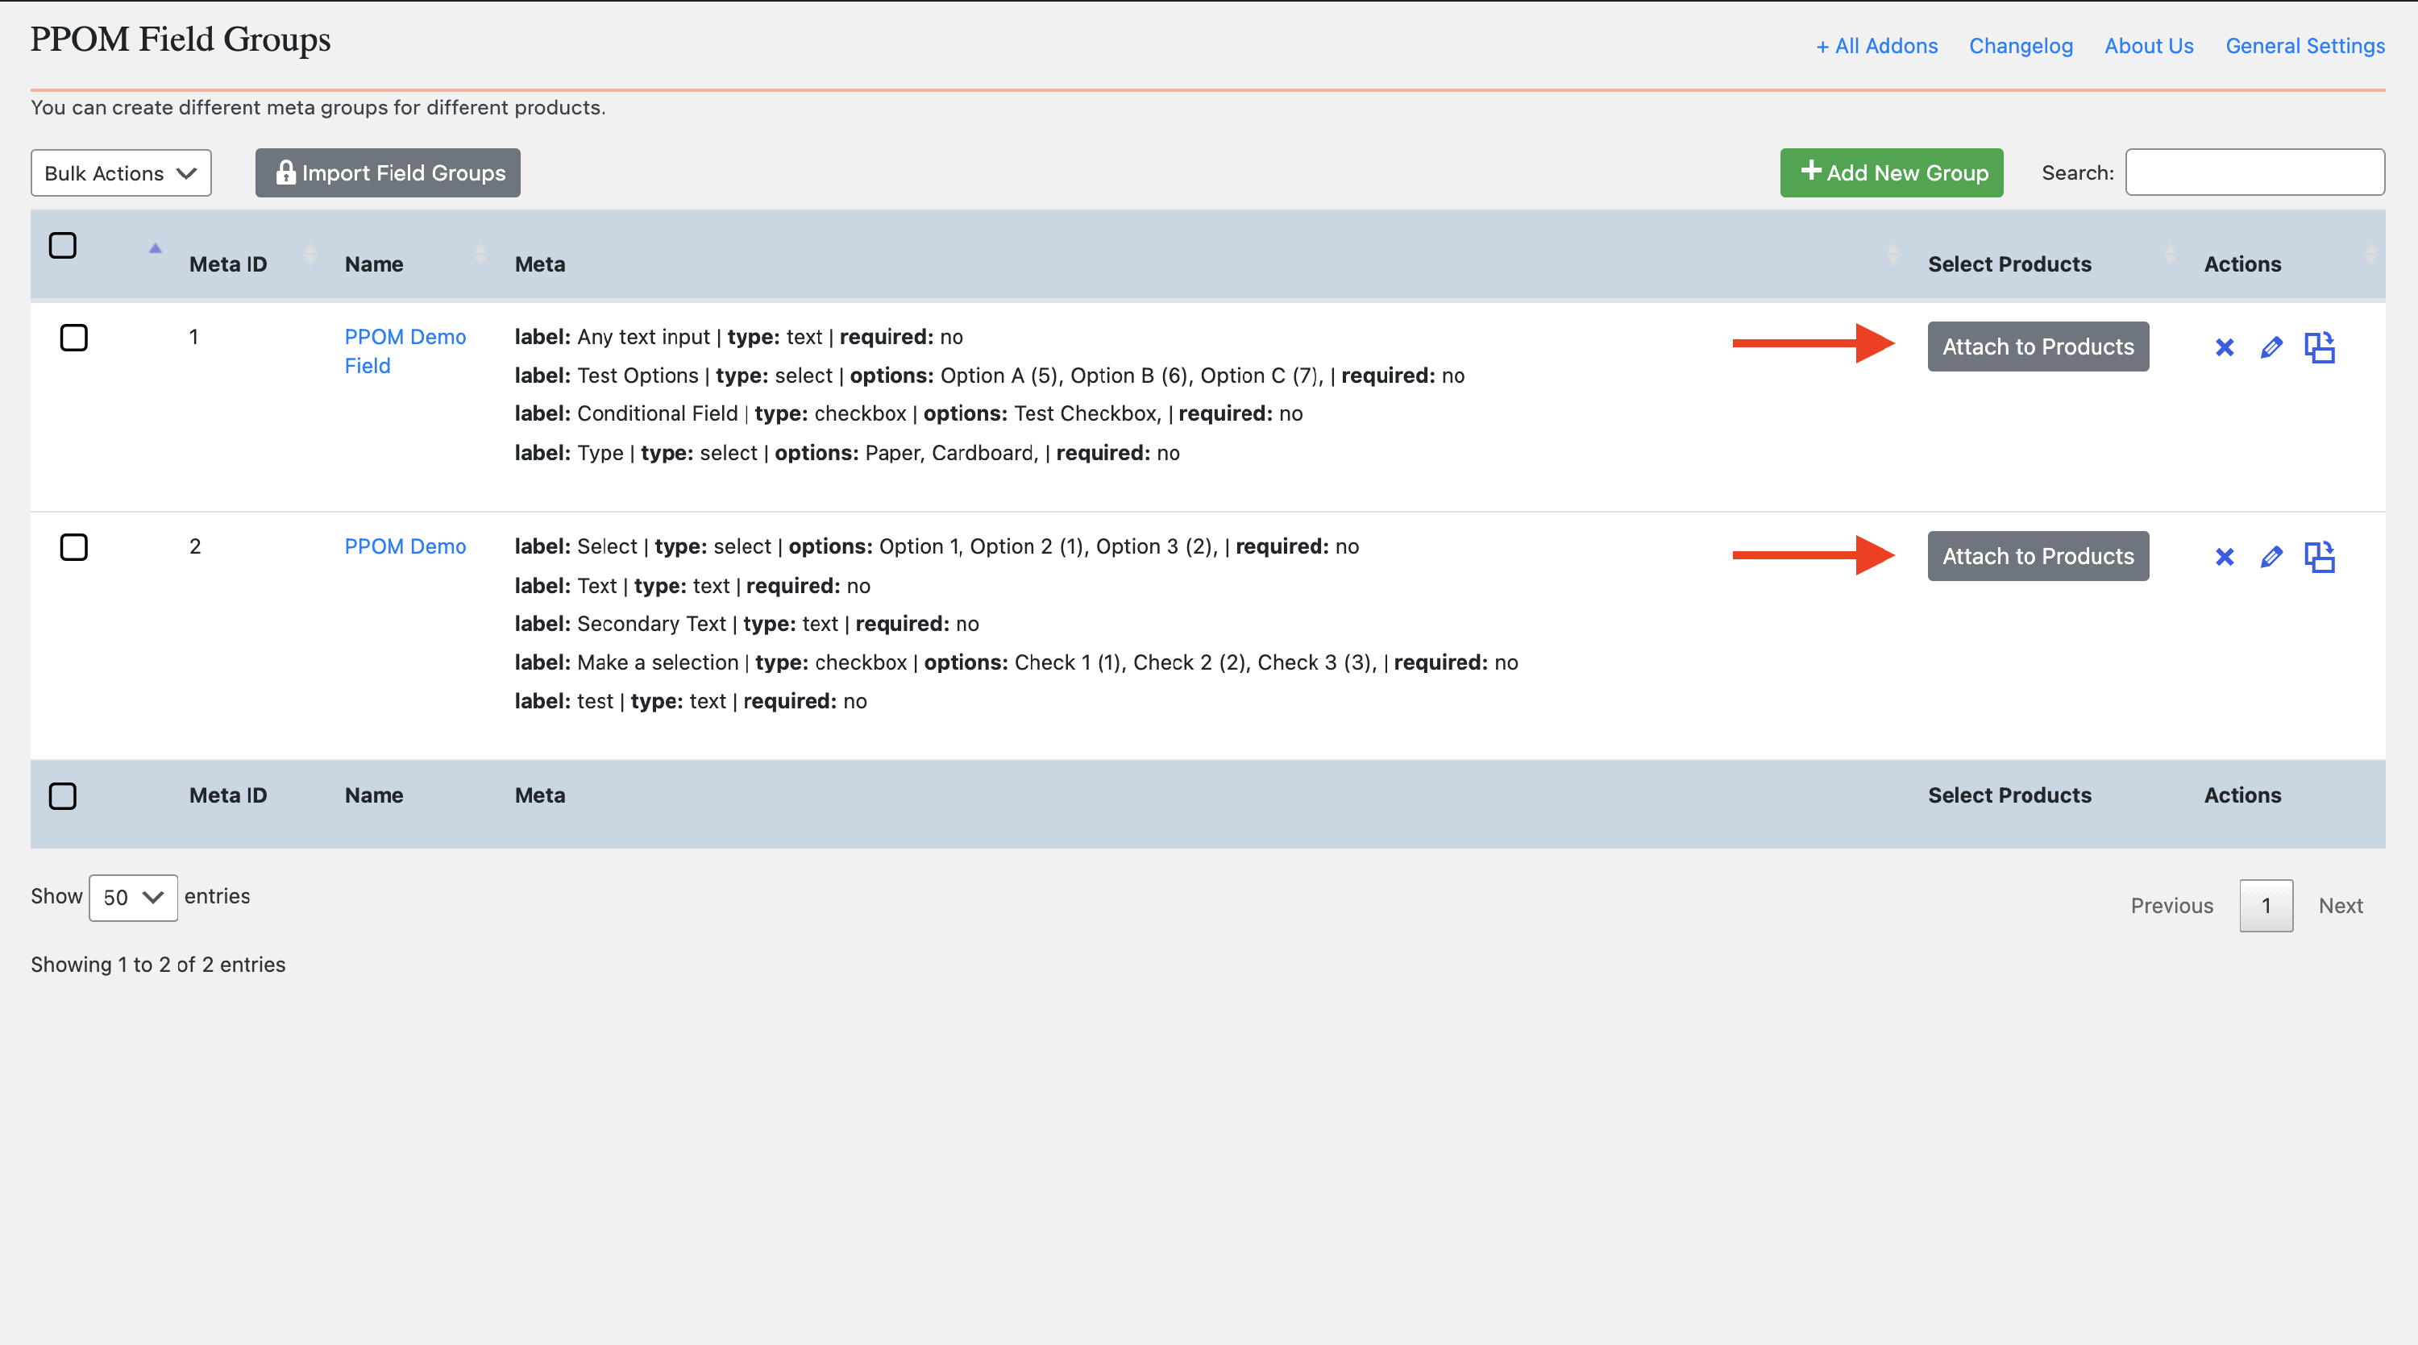
Task: Edit the PPOM Demo Field group with pencil icon
Action: click(2271, 347)
